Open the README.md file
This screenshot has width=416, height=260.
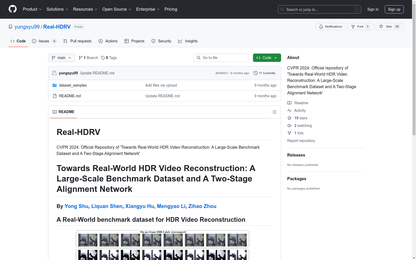tap(70, 96)
